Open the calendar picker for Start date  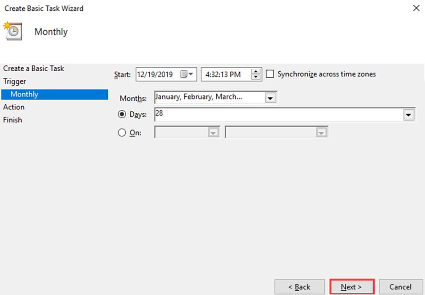pos(187,74)
